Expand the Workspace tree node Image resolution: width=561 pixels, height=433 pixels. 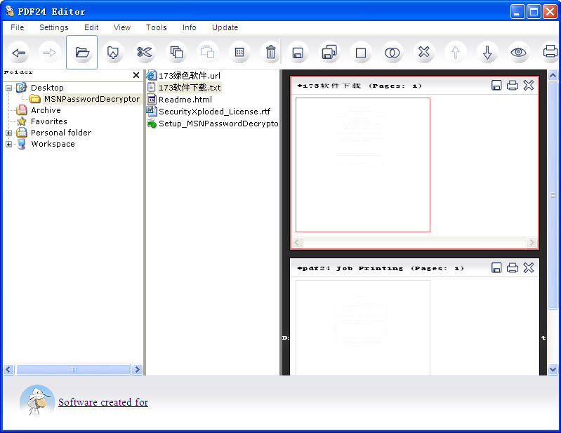pos(8,144)
